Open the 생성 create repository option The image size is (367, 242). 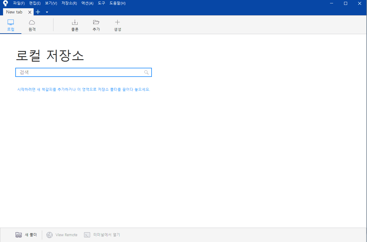click(x=118, y=26)
